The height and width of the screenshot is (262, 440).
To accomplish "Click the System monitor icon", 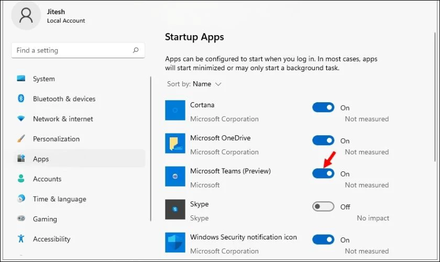I will click(21, 79).
